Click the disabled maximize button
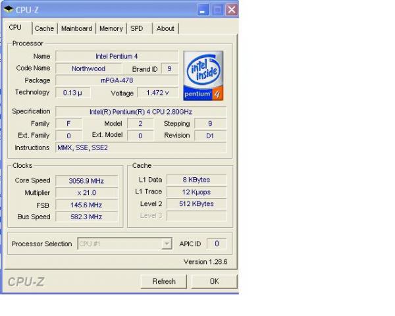Screen dimensions: 395x316 [217, 10]
